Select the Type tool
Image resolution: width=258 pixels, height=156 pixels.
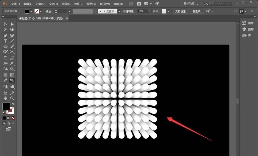pos(5,41)
